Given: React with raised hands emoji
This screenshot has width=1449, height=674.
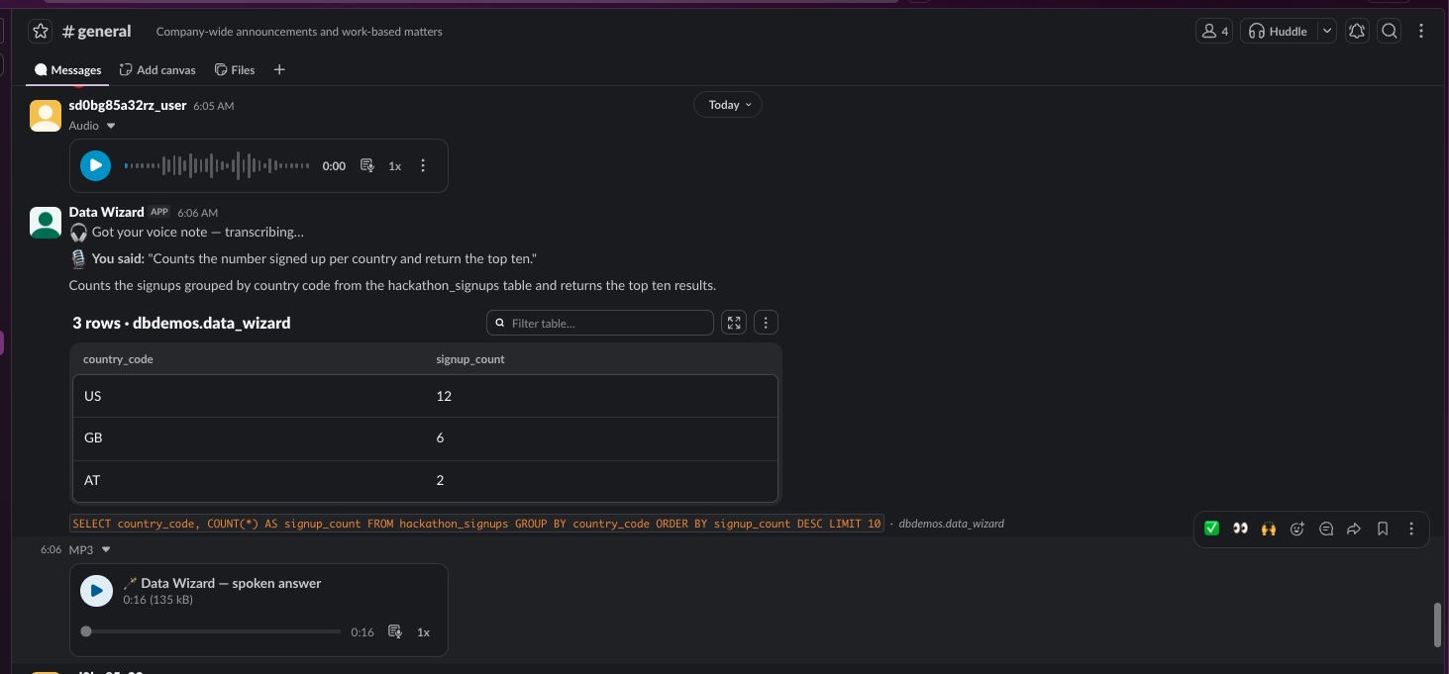Looking at the screenshot, I should point(1269,529).
